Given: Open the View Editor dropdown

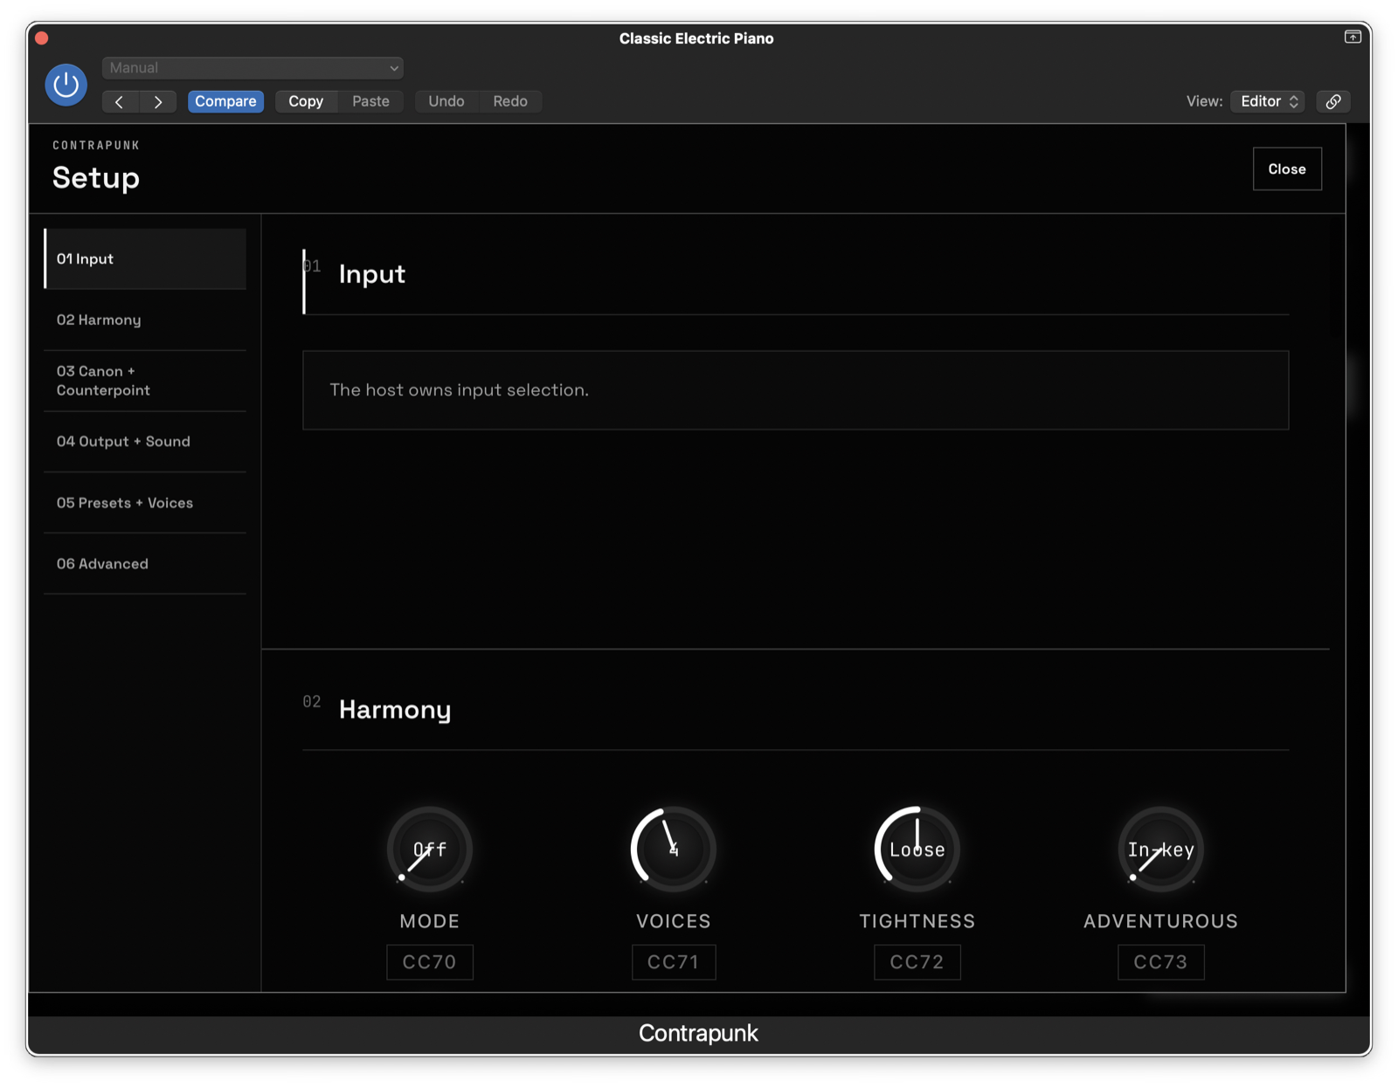Looking at the screenshot, I should coord(1268,101).
